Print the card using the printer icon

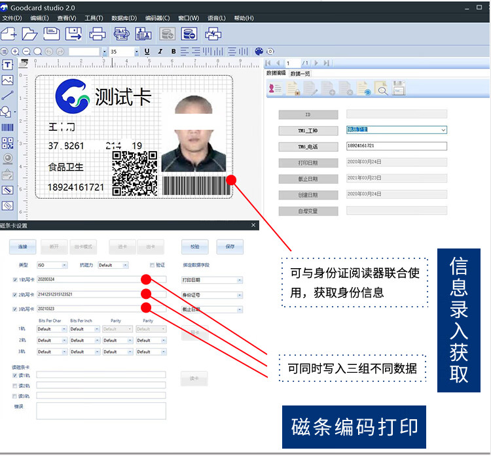[98, 33]
